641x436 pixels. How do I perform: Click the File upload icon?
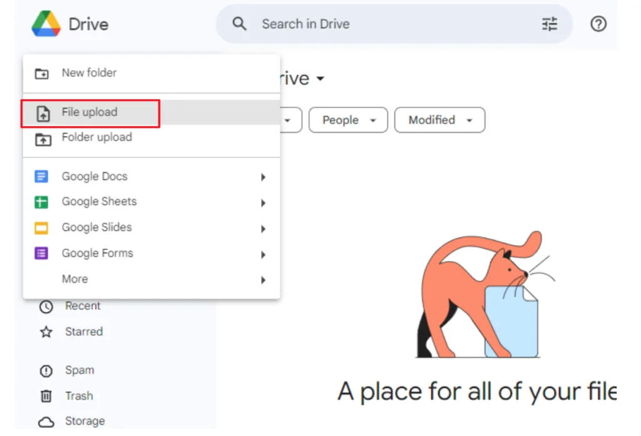point(43,114)
